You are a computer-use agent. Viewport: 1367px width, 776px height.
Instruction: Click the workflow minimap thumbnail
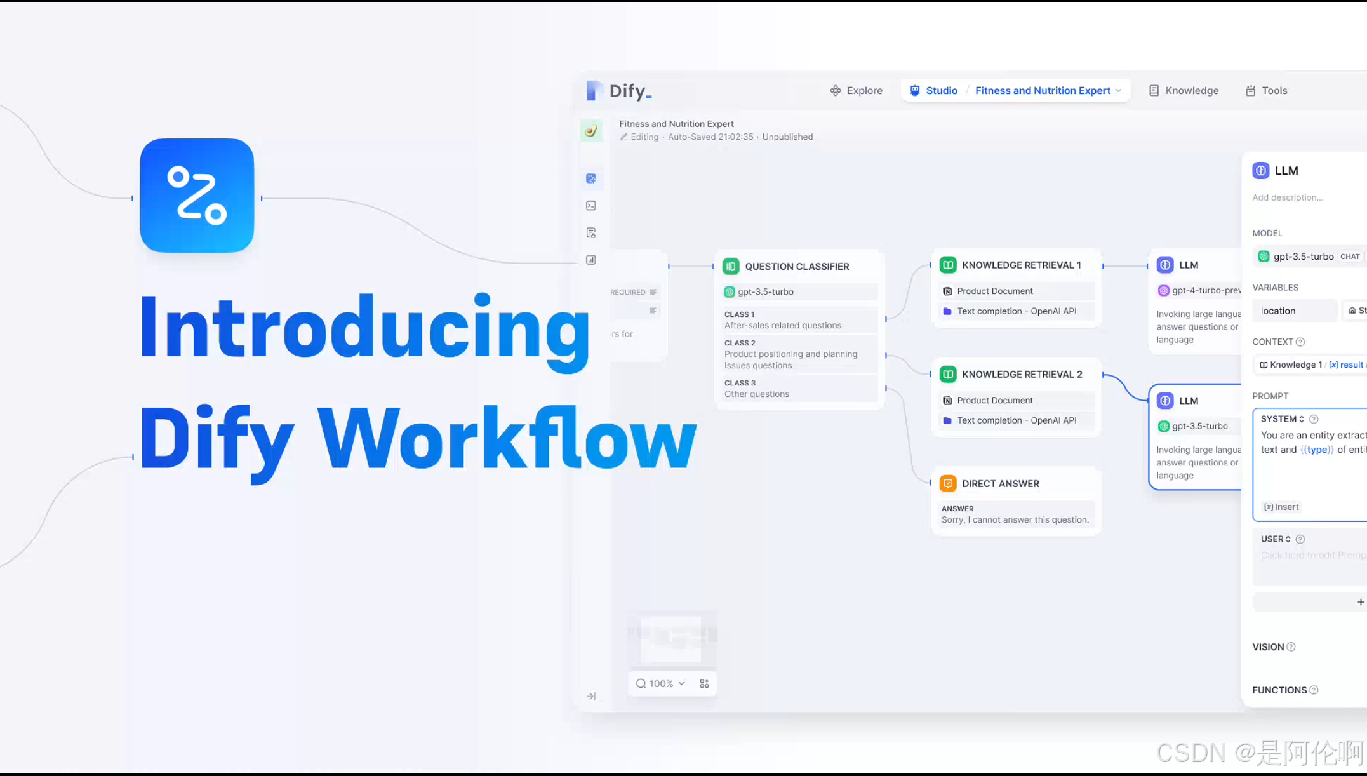point(672,637)
